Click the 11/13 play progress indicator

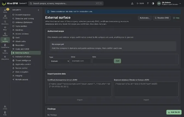point(140,3)
